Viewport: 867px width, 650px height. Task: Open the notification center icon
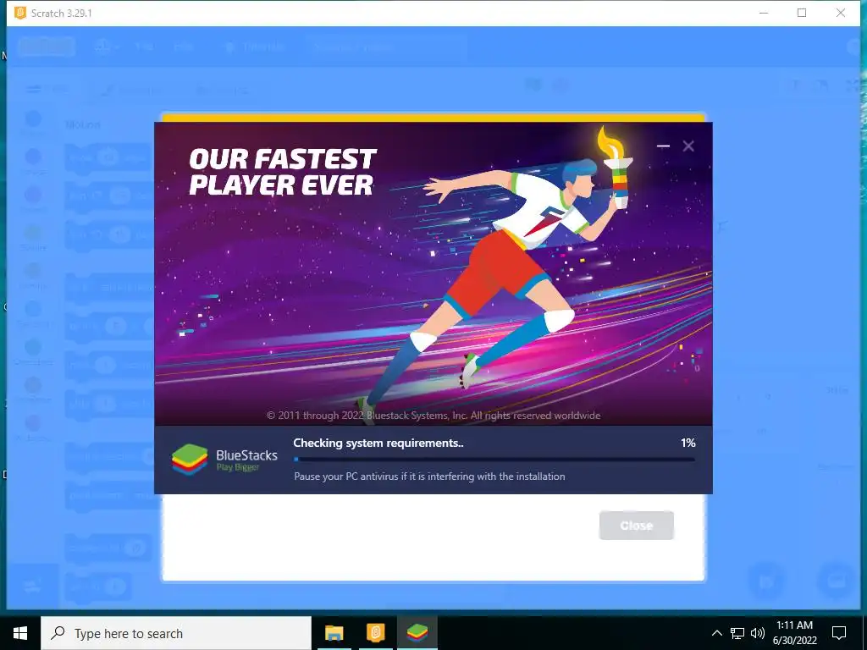pos(839,633)
